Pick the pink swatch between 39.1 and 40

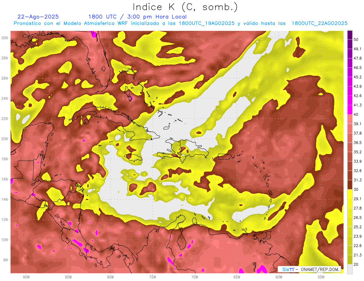(x=350, y=119)
